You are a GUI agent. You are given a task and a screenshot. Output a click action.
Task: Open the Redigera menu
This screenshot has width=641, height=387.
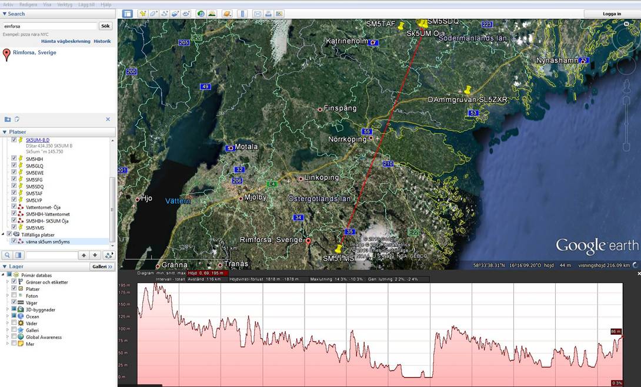pos(28,5)
